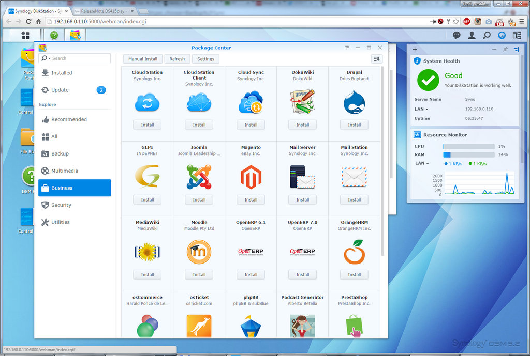Open the PrestaShop shopping bag icon

click(354, 326)
